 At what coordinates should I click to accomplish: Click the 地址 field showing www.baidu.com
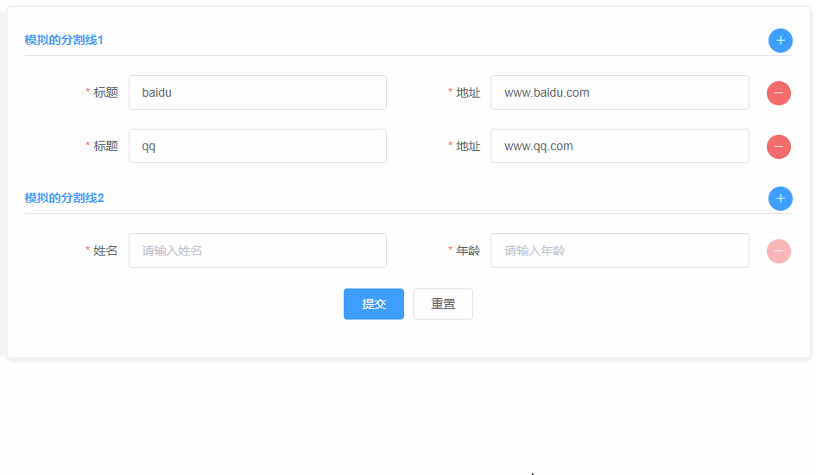click(x=620, y=92)
